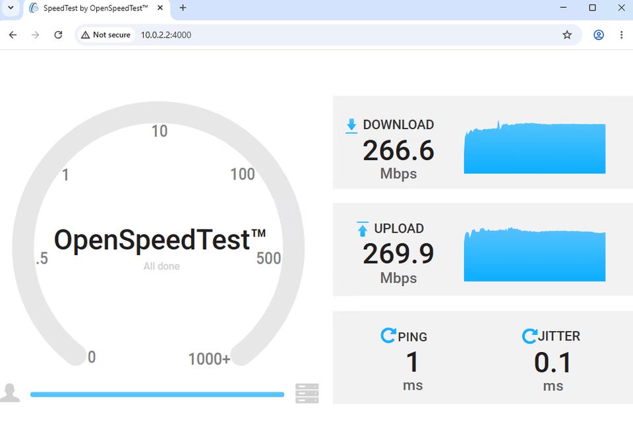Open a new tab with plus button

point(183,8)
